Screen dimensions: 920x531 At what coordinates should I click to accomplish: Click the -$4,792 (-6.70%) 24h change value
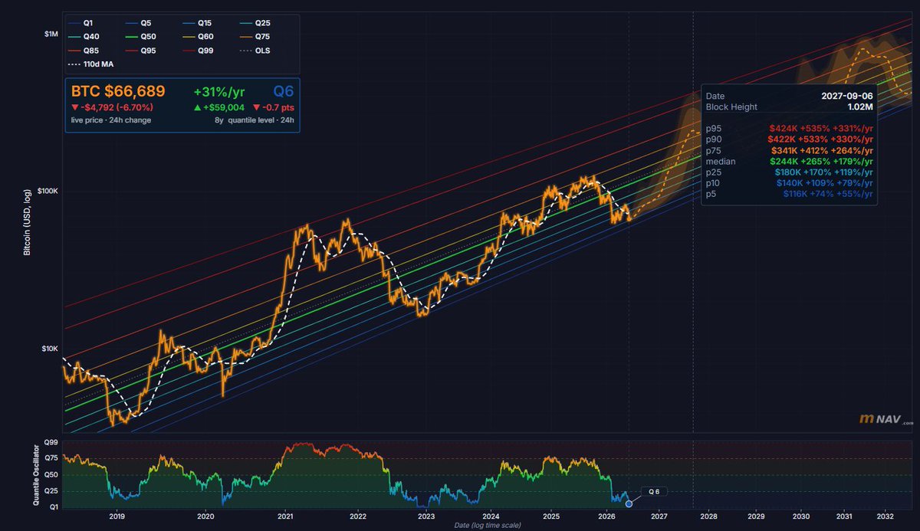click(112, 108)
